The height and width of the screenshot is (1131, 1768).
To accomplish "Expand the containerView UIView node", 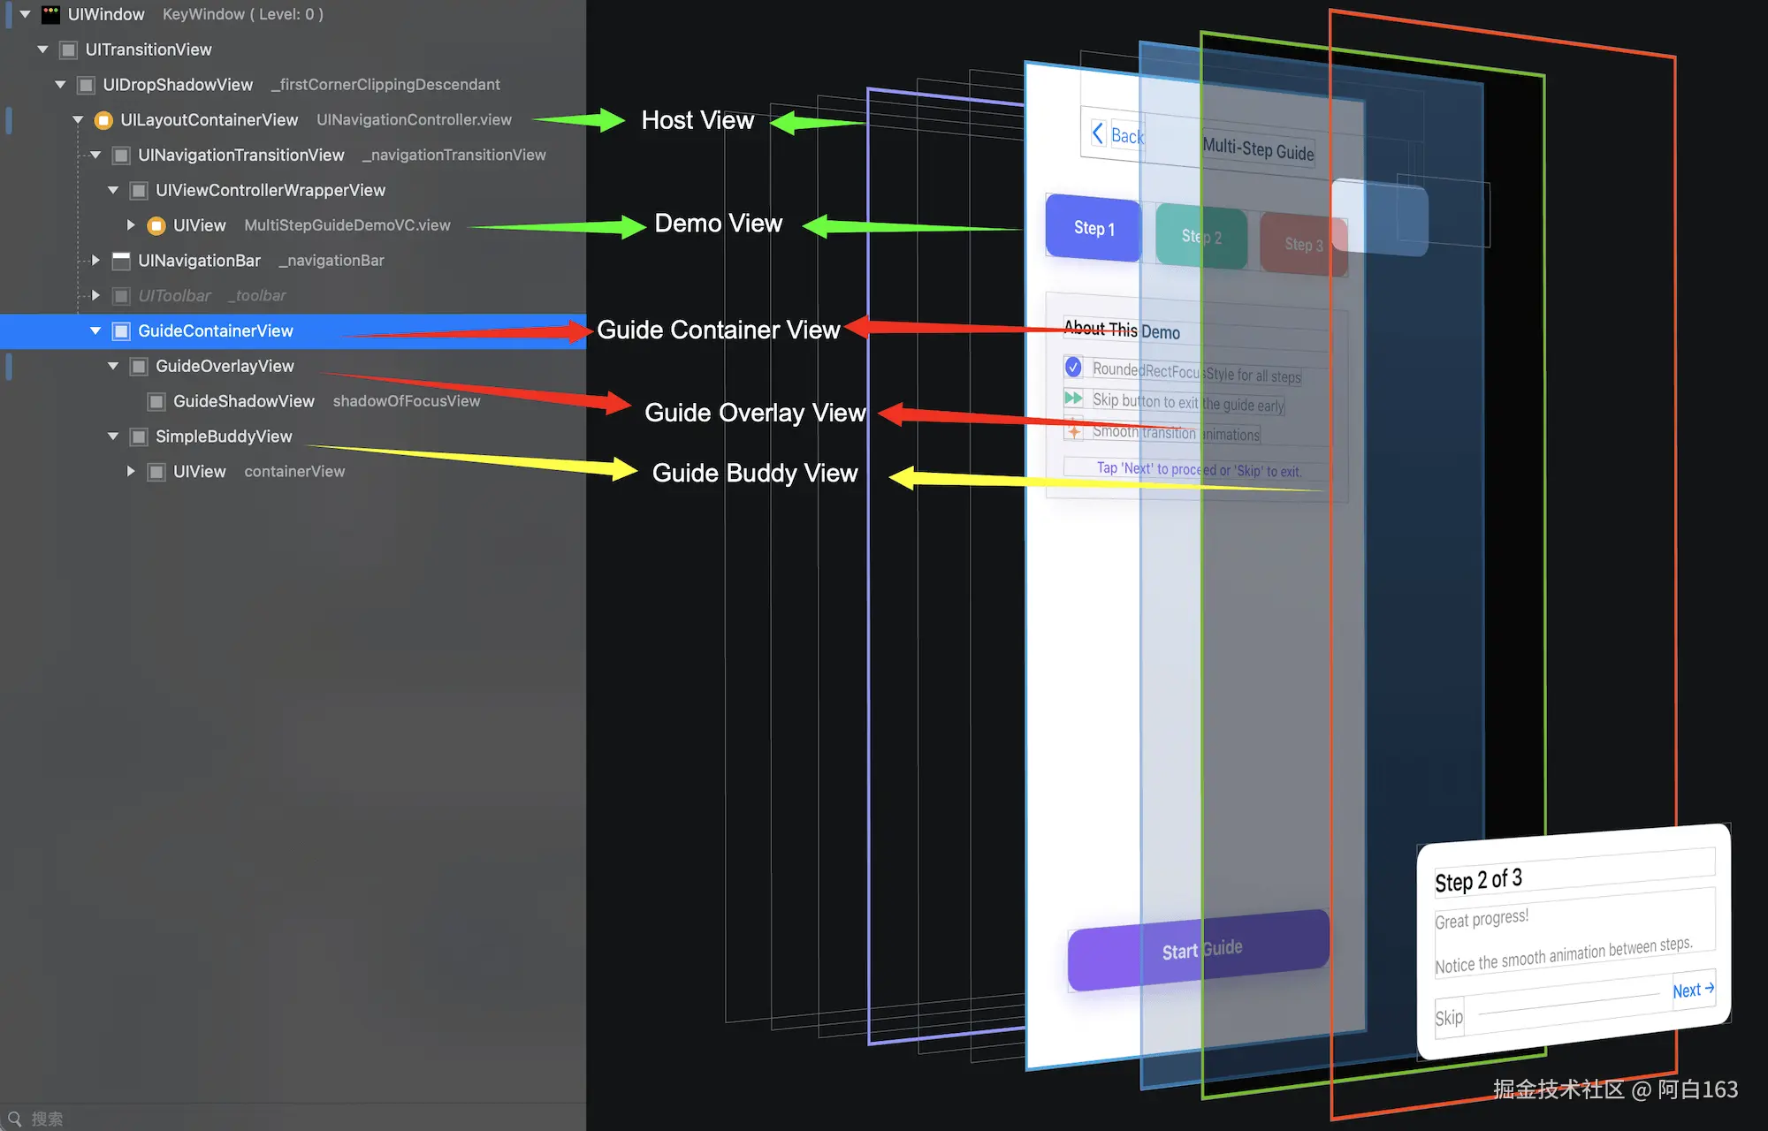I will pos(131,472).
